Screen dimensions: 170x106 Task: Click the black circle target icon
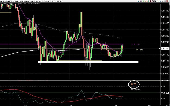153,1
